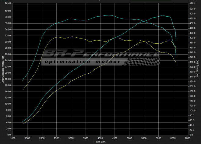Click the 'optimisation moteur' watermark text

pyautogui.click(x=82, y=62)
